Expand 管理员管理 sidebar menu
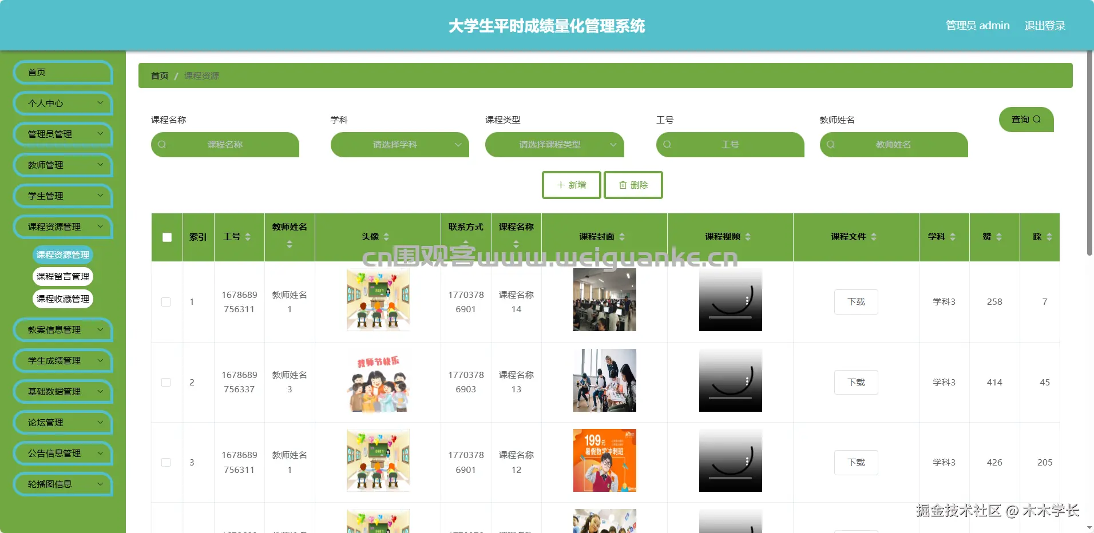 tap(63, 134)
